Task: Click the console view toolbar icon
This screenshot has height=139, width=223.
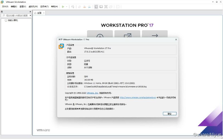Action: [118, 6]
